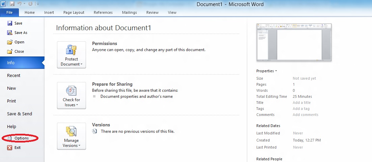372x162 pixels.
Task: Click the Save label in sidebar
Action: 18,23
